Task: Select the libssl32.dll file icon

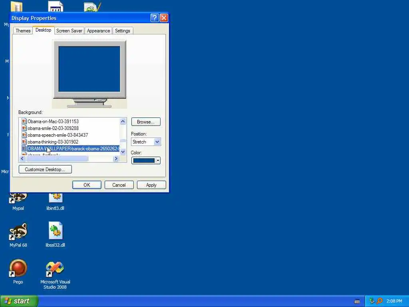Action: coord(56,231)
